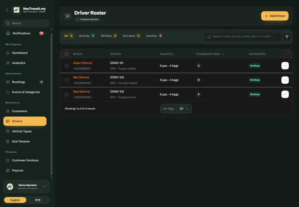
Task: Click the Customers people icon
Action: pos(7,111)
